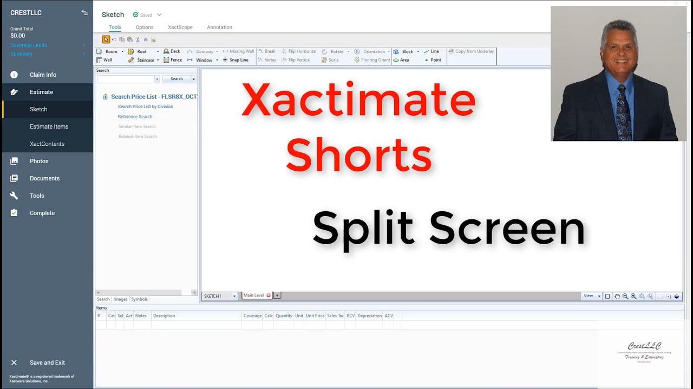
Task: Click Search Price List by Division link
Action: pos(146,106)
